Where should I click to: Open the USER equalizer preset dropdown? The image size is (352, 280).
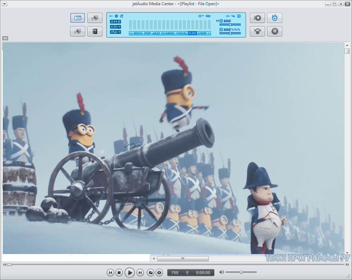[x=204, y=33]
